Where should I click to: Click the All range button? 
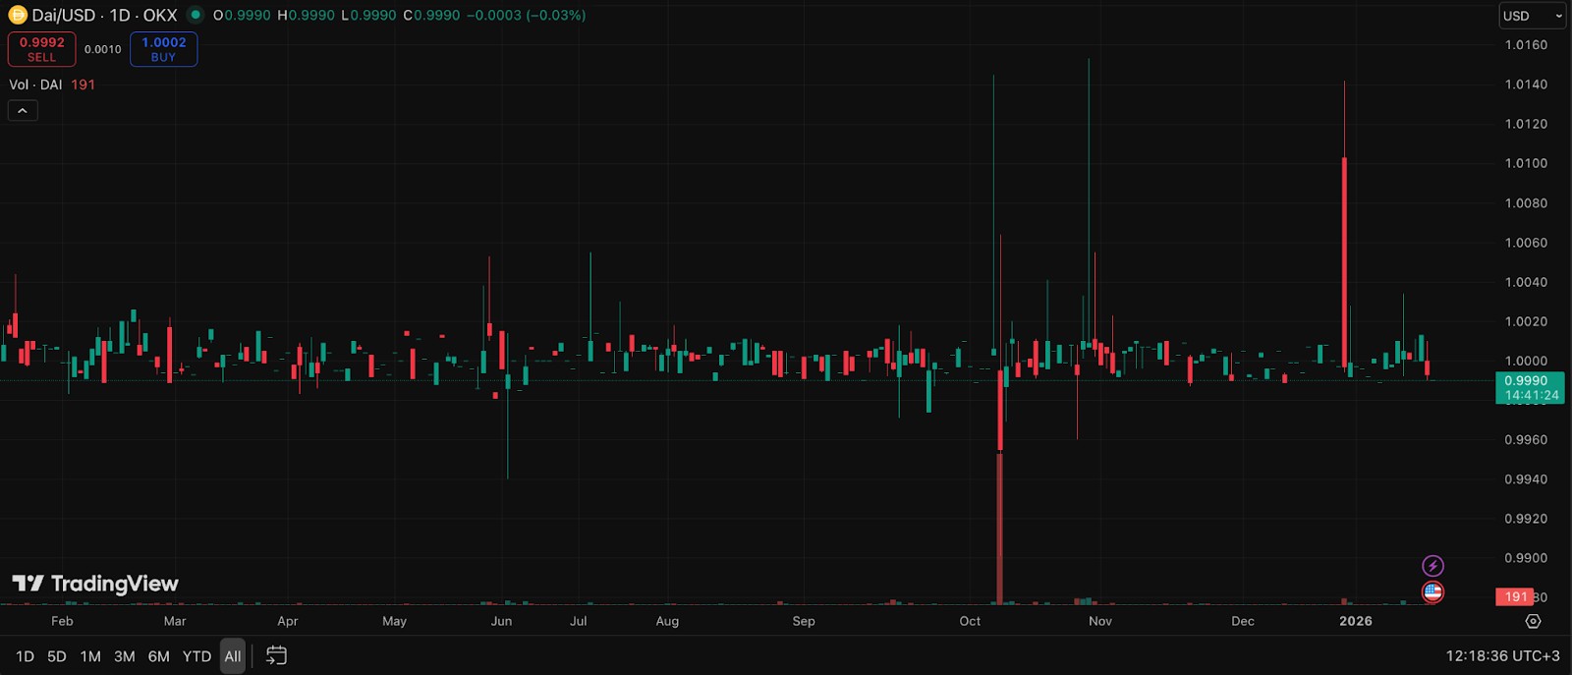tap(233, 656)
